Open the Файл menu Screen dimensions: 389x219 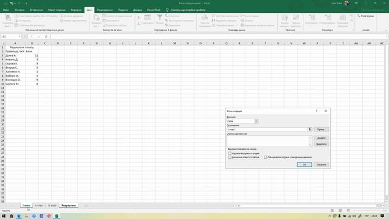[x=6, y=10]
